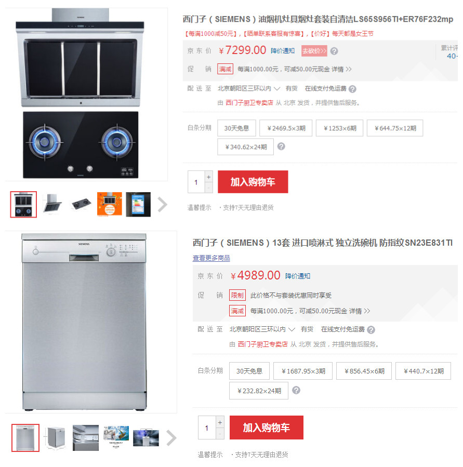The image size is (463, 467).
Task: Click help icon beside first 在线支付免运费
Action: tap(352, 89)
